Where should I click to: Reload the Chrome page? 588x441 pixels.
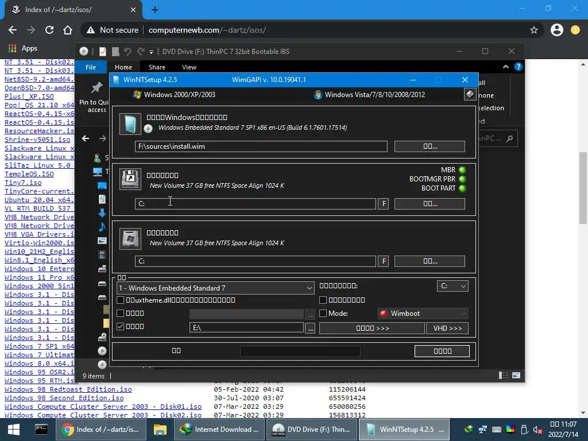(x=49, y=30)
